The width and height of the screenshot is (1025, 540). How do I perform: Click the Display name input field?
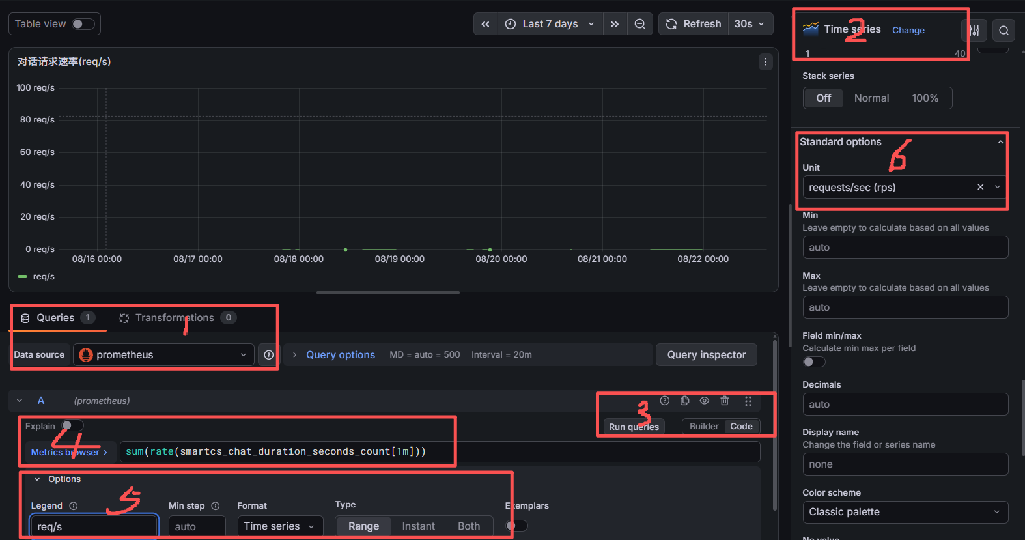coord(905,464)
